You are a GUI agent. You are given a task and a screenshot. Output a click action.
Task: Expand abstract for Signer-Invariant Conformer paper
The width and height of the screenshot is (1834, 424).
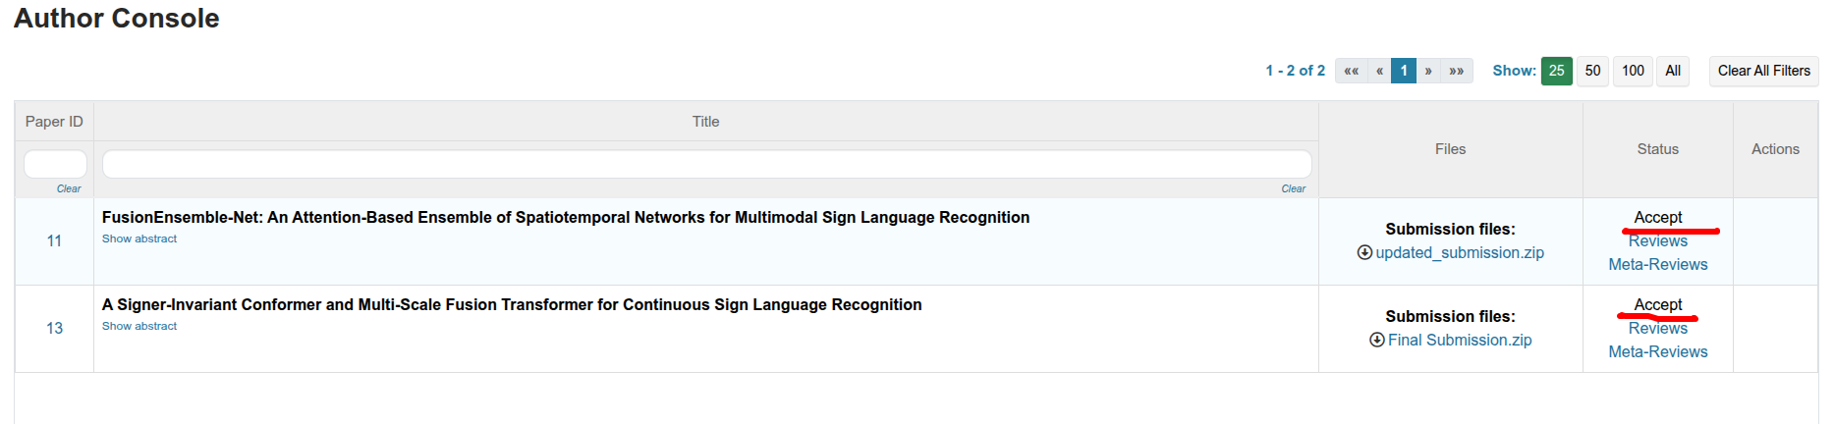click(x=139, y=326)
